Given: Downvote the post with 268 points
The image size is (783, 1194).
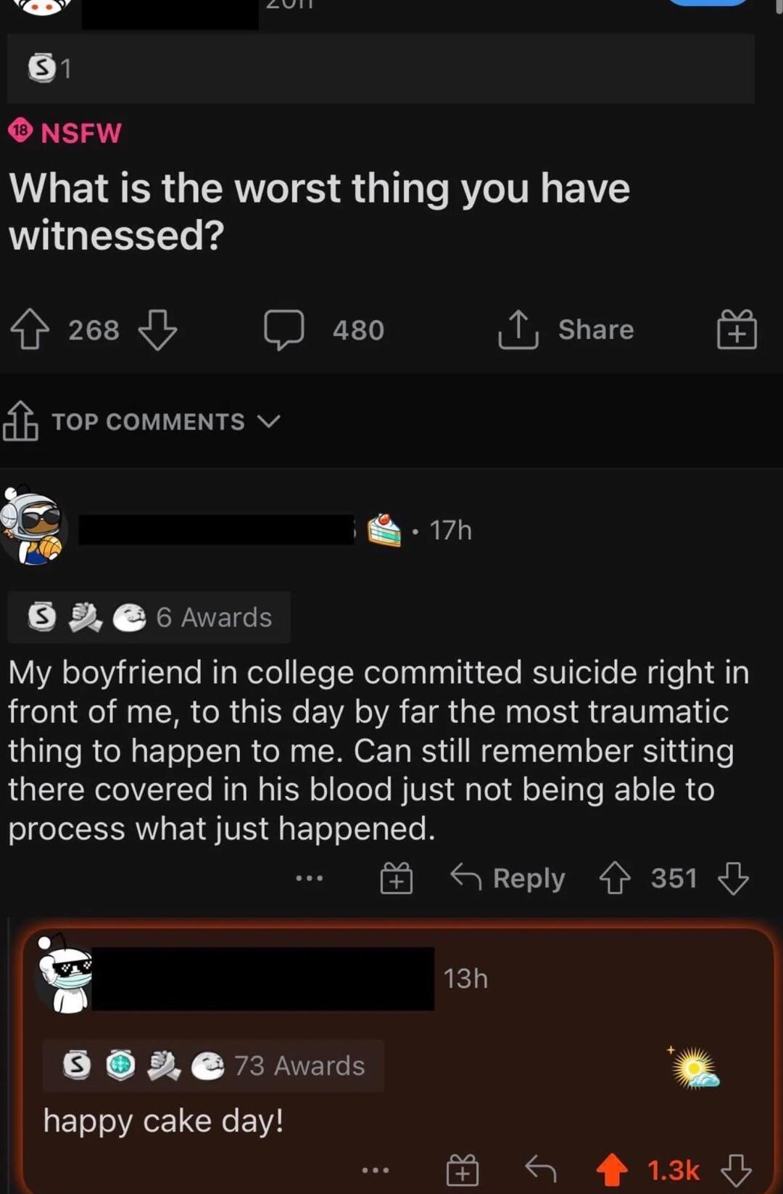Looking at the screenshot, I should (x=157, y=330).
